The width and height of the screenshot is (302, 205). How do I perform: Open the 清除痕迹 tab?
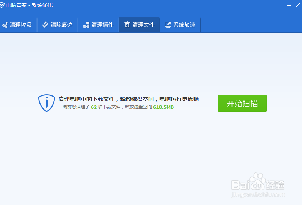[x=57, y=25]
